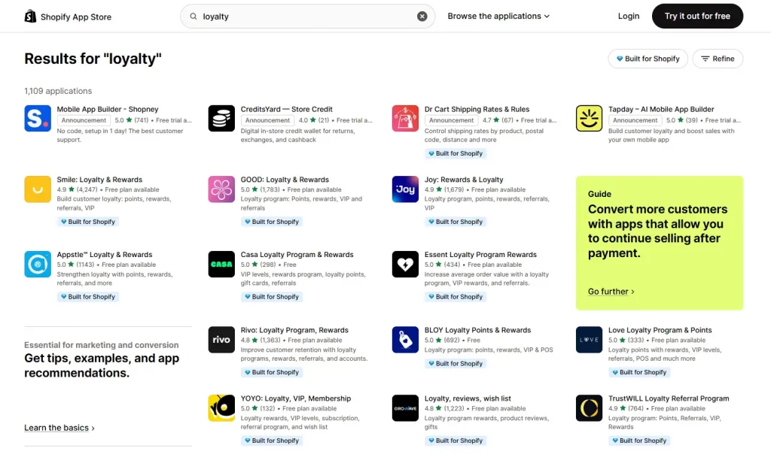771x454 pixels.
Task: Open the Mobile App Builder Shopney app icon
Action: [38, 118]
